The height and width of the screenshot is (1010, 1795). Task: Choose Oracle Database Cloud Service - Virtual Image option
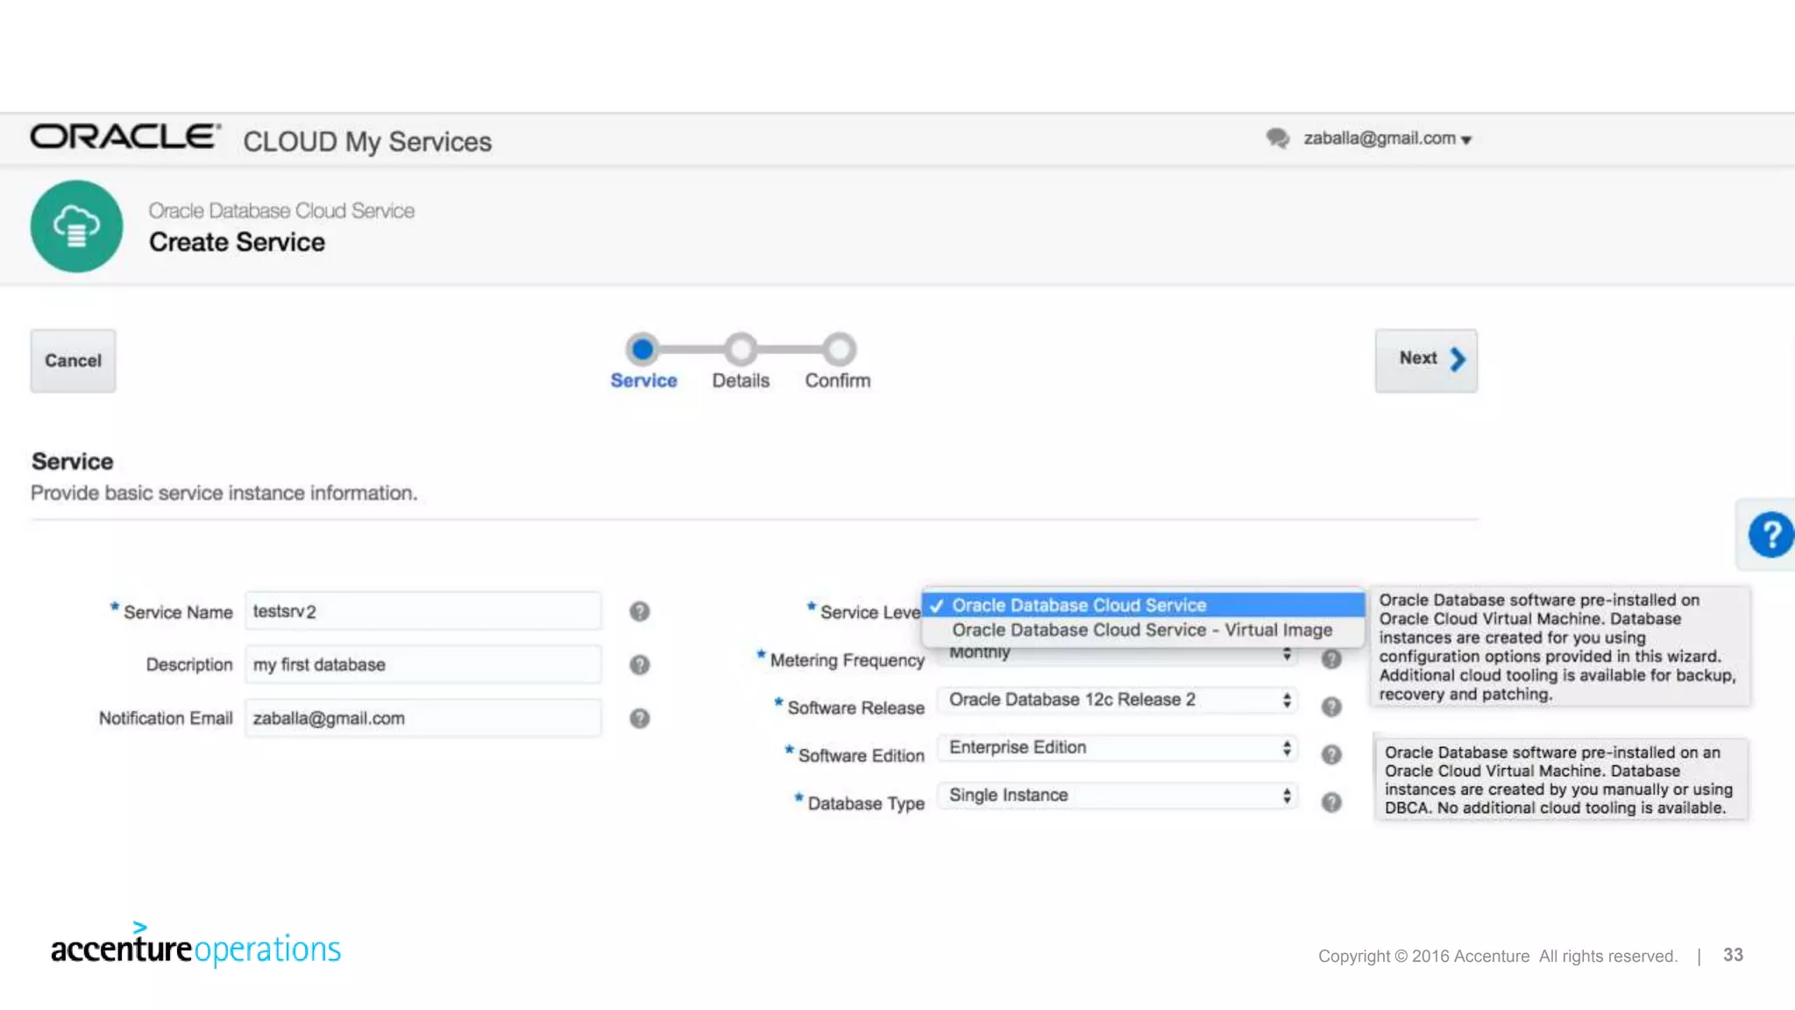coord(1141,630)
